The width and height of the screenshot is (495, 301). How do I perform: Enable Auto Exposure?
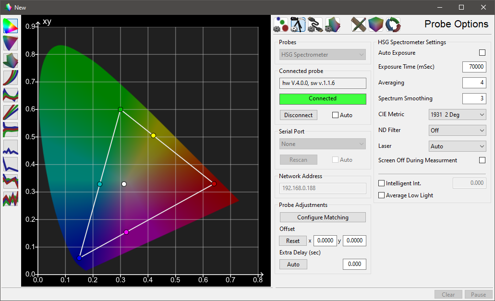(482, 53)
